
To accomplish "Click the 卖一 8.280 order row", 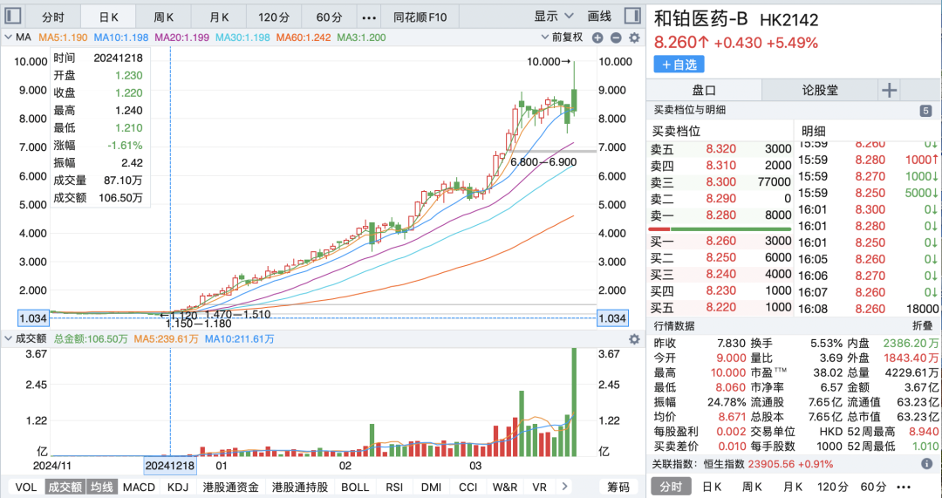I will 721,215.
